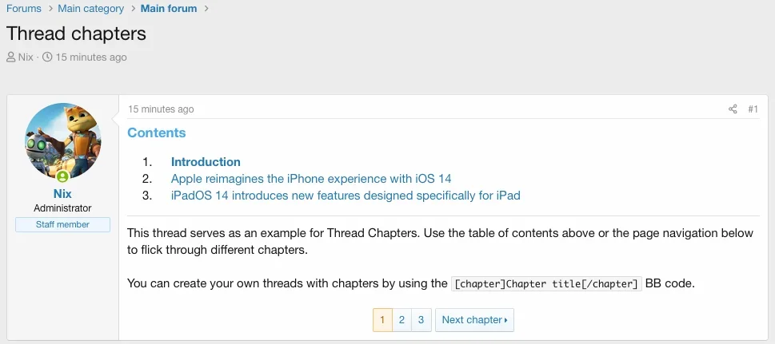Go to chapter page 2
775x344 pixels.
[x=401, y=320]
